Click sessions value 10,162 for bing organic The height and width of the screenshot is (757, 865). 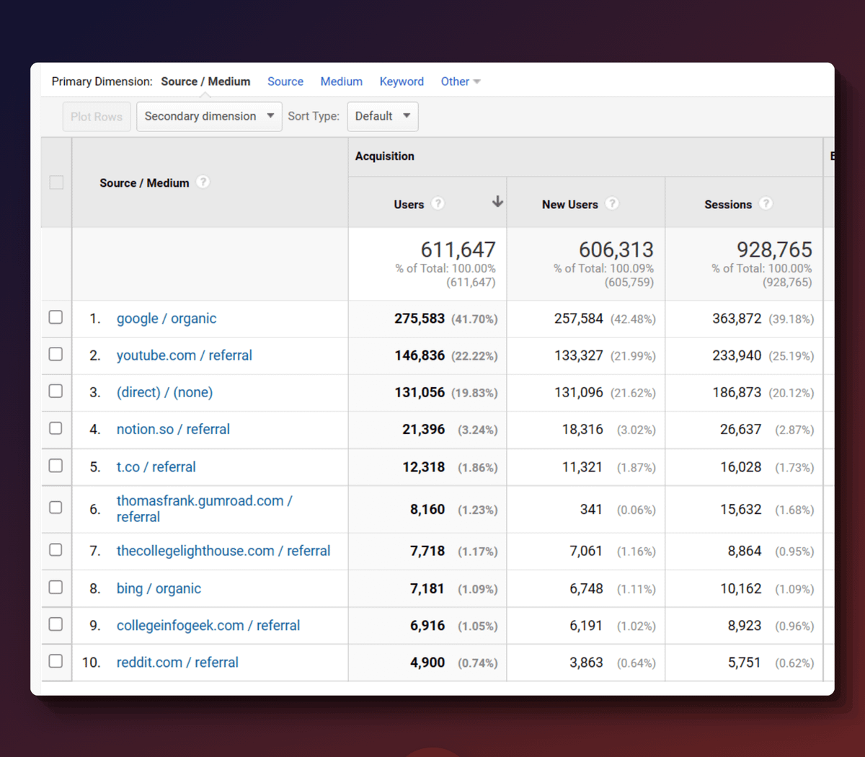(x=740, y=588)
